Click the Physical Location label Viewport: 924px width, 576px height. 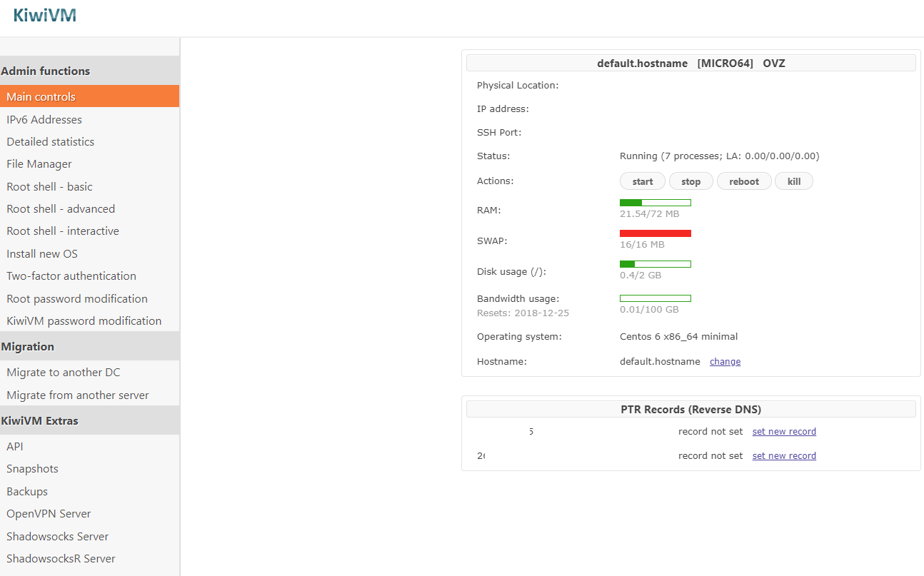point(518,85)
